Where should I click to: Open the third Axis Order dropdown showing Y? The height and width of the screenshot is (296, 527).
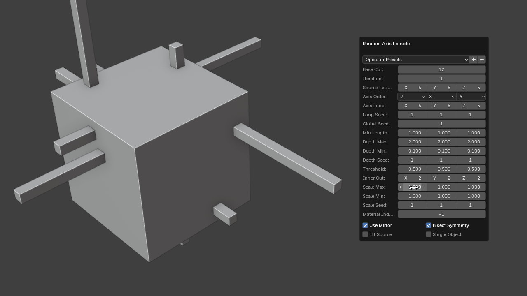tap(471, 97)
